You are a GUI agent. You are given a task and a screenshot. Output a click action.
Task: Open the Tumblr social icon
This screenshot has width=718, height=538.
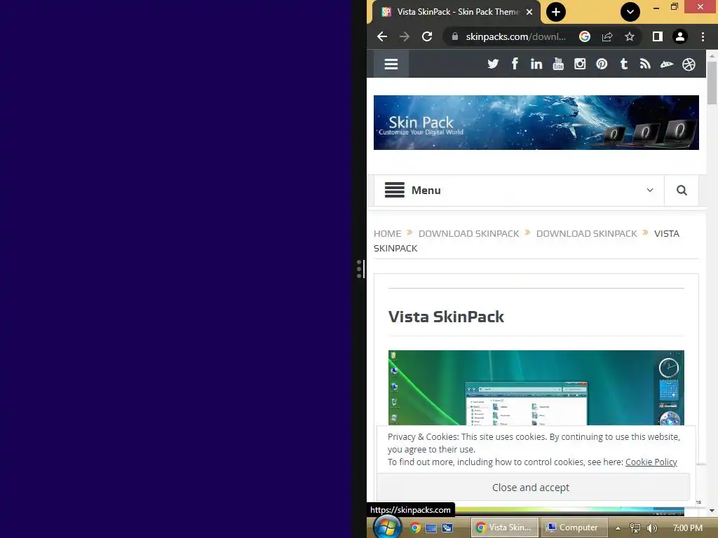pos(623,64)
